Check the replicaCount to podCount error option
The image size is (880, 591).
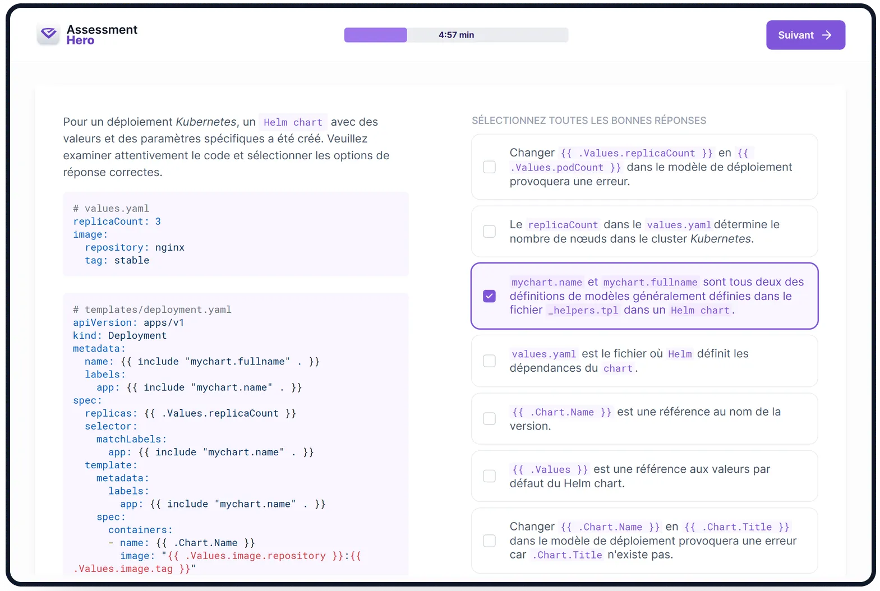click(489, 167)
